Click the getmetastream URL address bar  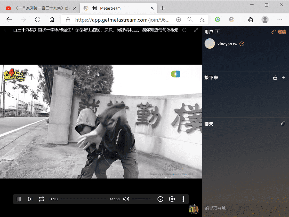point(122,20)
